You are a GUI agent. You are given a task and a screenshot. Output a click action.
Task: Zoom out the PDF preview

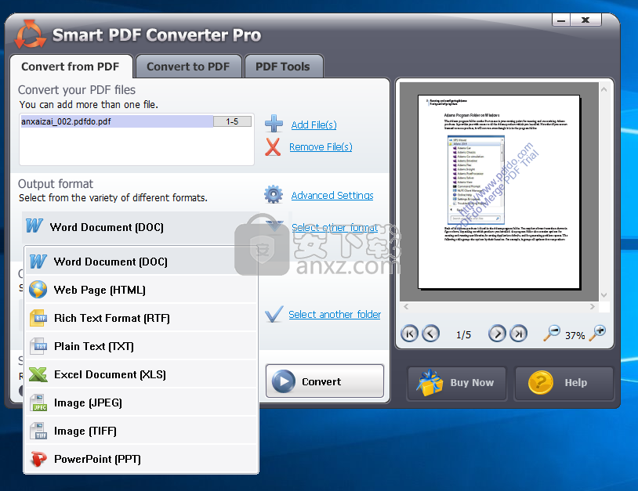click(552, 334)
